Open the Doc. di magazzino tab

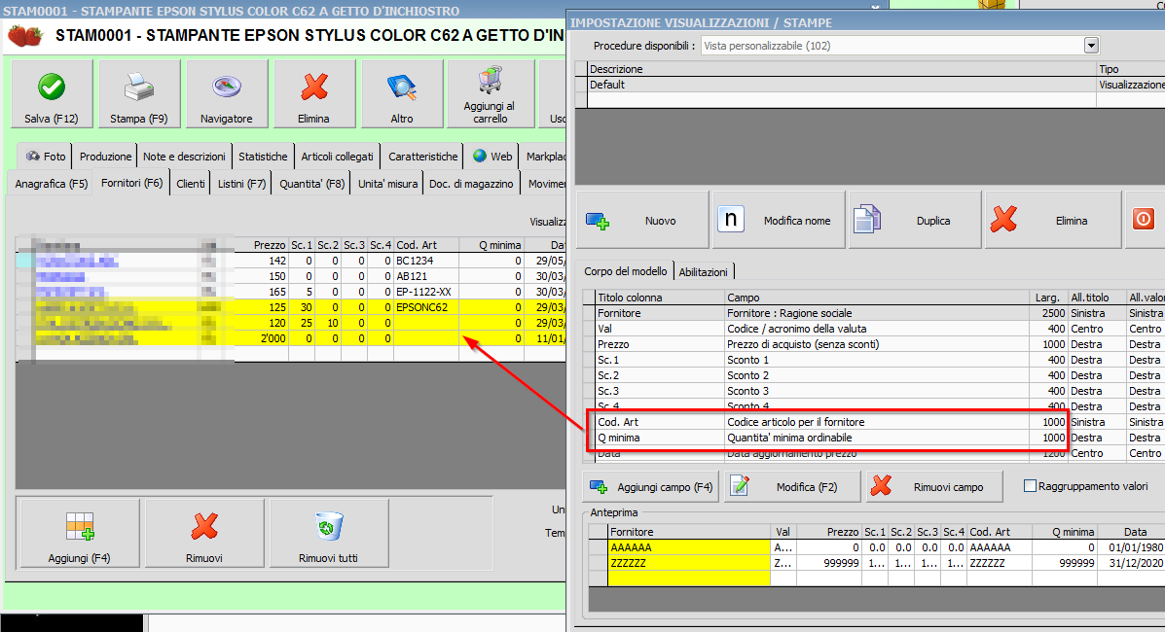tap(471, 184)
